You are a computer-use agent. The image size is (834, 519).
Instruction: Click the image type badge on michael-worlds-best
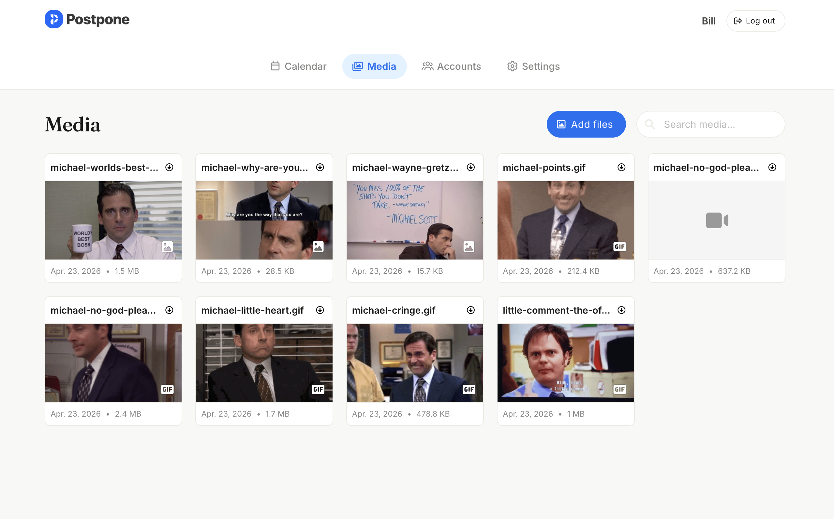[167, 246]
